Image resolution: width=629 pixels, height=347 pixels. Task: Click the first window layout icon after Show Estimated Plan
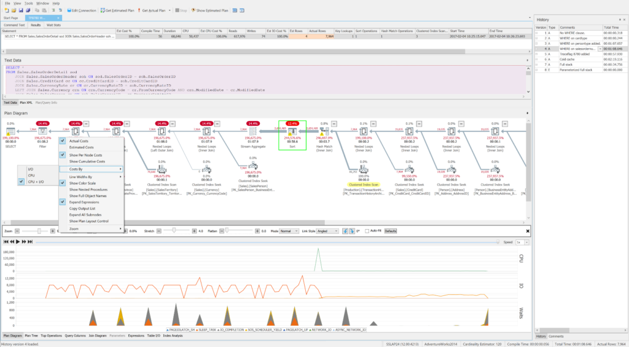point(235,10)
